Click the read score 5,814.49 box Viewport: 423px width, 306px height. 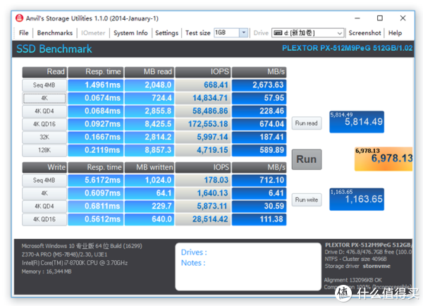tap(357, 122)
